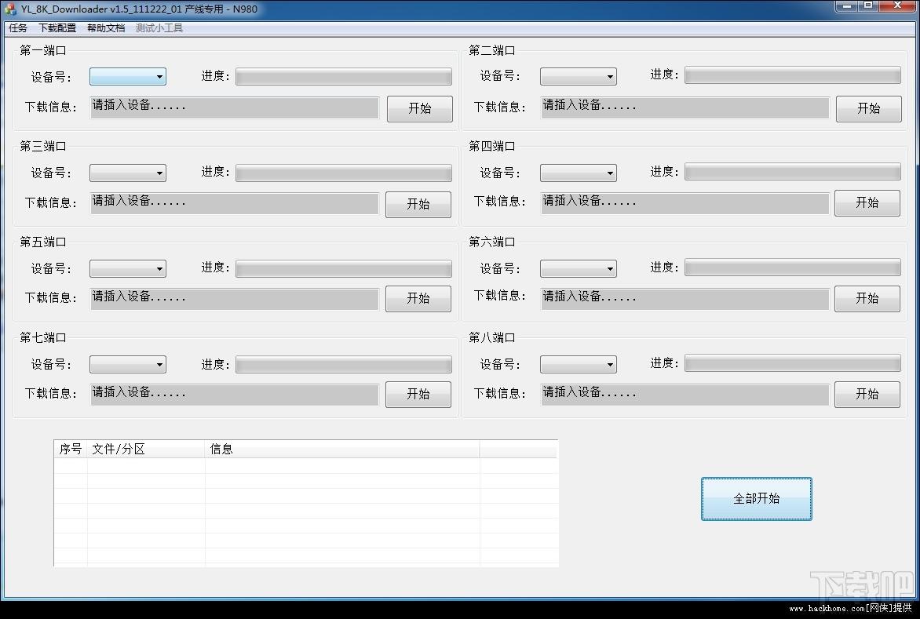Viewport: 920px width, 619px height.
Task: Start download on 第三端口
Action: [418, 204]
